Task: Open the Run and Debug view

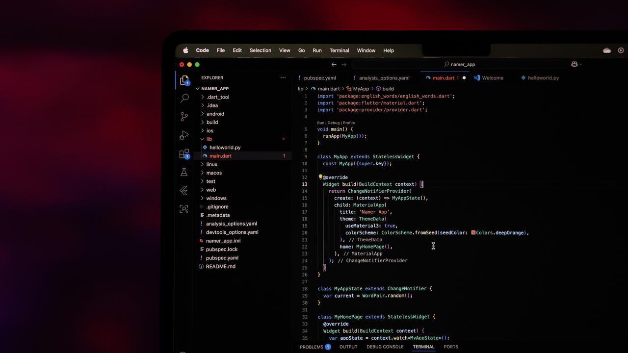Action: click(x=184, y=135)
